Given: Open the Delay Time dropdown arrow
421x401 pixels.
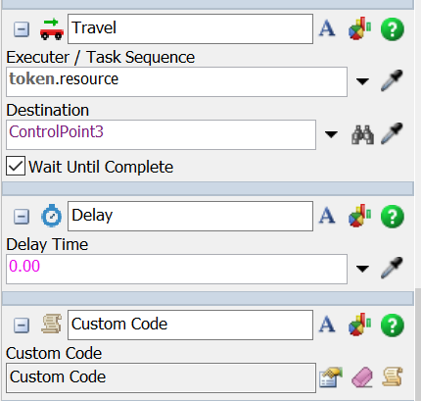Looking at the screenshot, I should click(362, 269).
